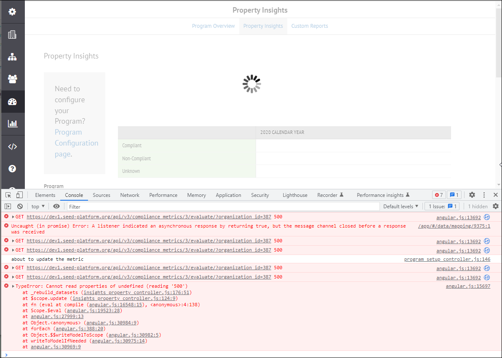502x358 pixels.
Task: Open the data mapping hierarchy icon
Action: 12,56
